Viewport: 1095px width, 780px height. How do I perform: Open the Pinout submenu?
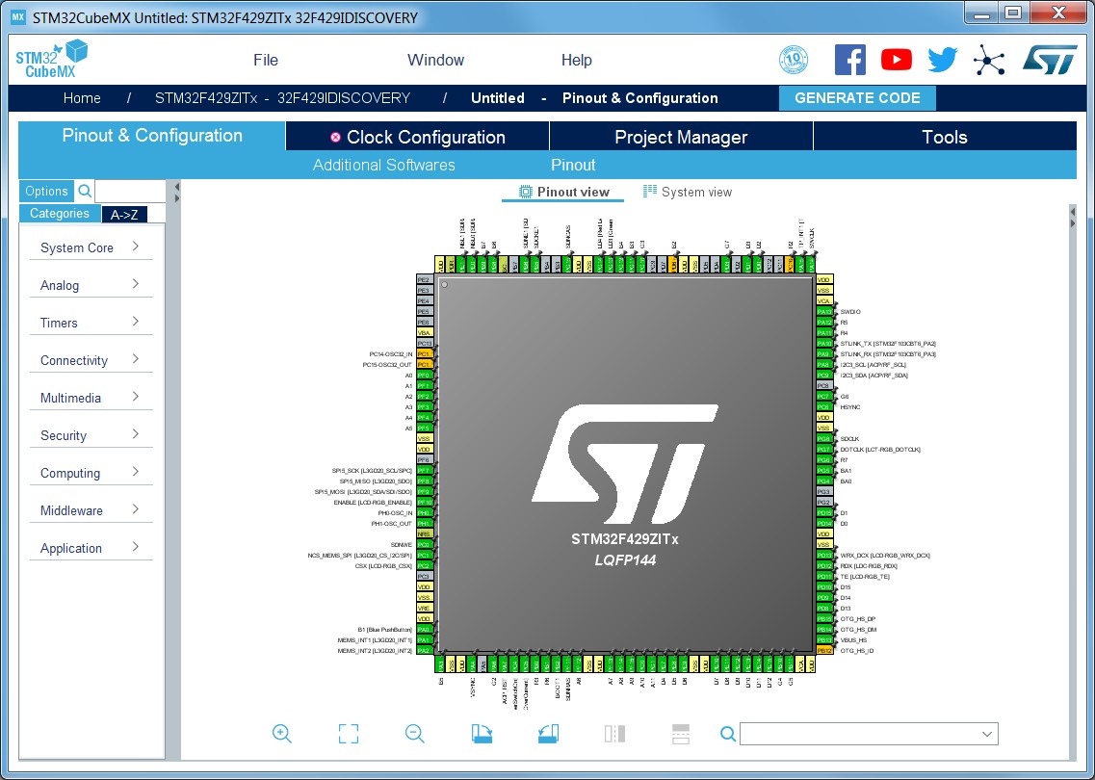[x=573, y=165]
